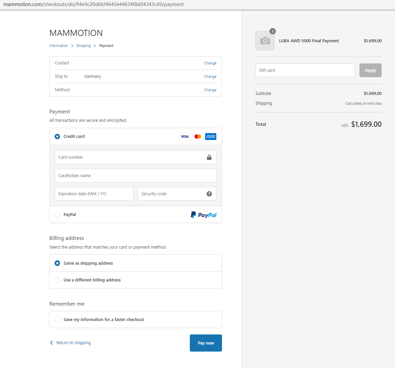Focus the Card number field
395x368 pixels.
coord(135,157)
